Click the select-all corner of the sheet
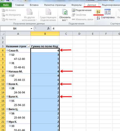 click(x=3, y=34)
